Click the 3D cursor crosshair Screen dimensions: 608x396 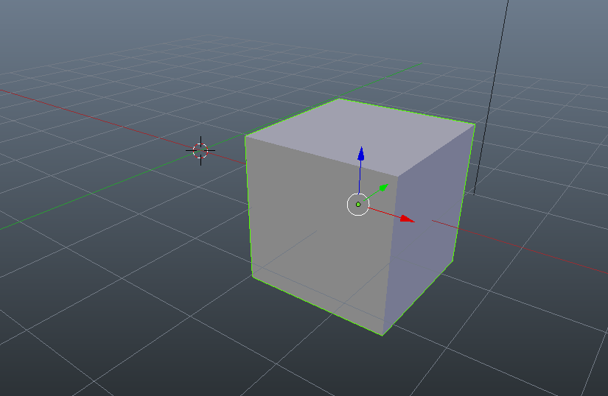click(x=200, y=150)
